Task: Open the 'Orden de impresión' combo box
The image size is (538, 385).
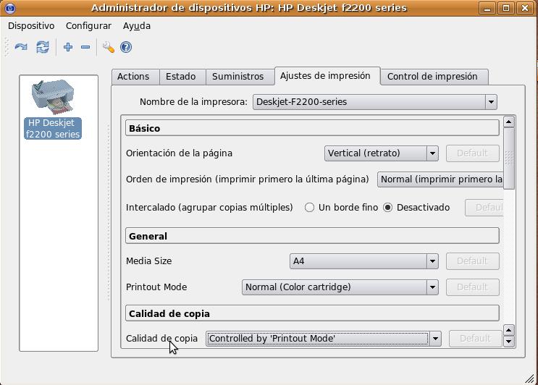Action: [x=440, y=179]
